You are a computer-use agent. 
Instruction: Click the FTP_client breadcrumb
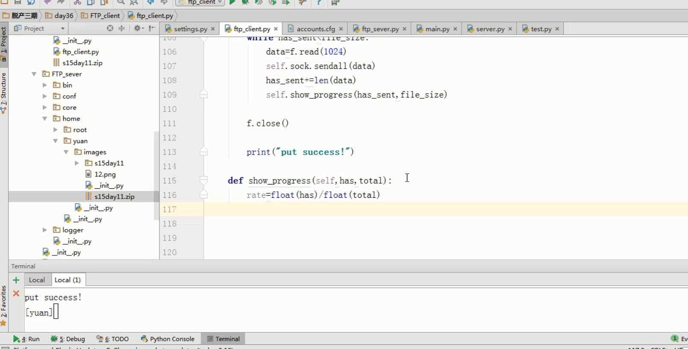(x=100, y=15)
